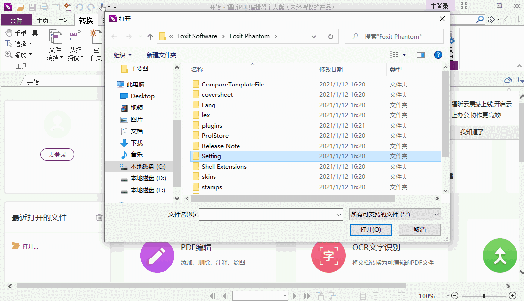This screenshot has height=301, width=524.
Task: Click the Open (打开) button in dialog
Action: tap(370, 230)
